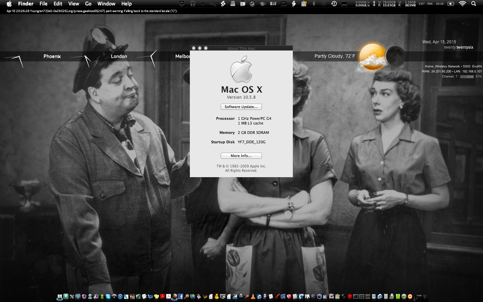Click the Time Machine menu bar icon
The width and height of the screenshot is (483, 302).
[334, 4]
